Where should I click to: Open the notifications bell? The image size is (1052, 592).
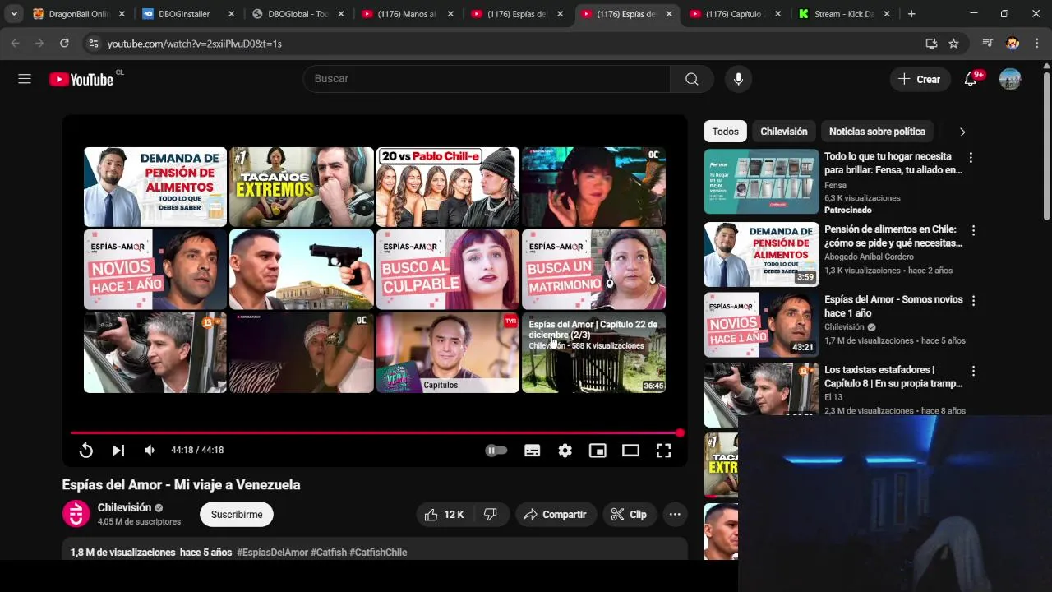(x=971, y=79)
